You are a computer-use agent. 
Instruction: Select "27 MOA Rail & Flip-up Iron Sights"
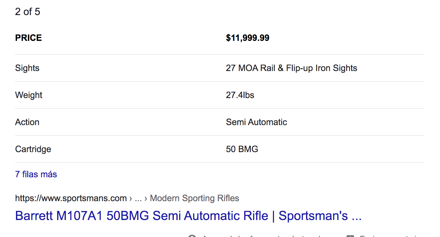click(292, 68)
